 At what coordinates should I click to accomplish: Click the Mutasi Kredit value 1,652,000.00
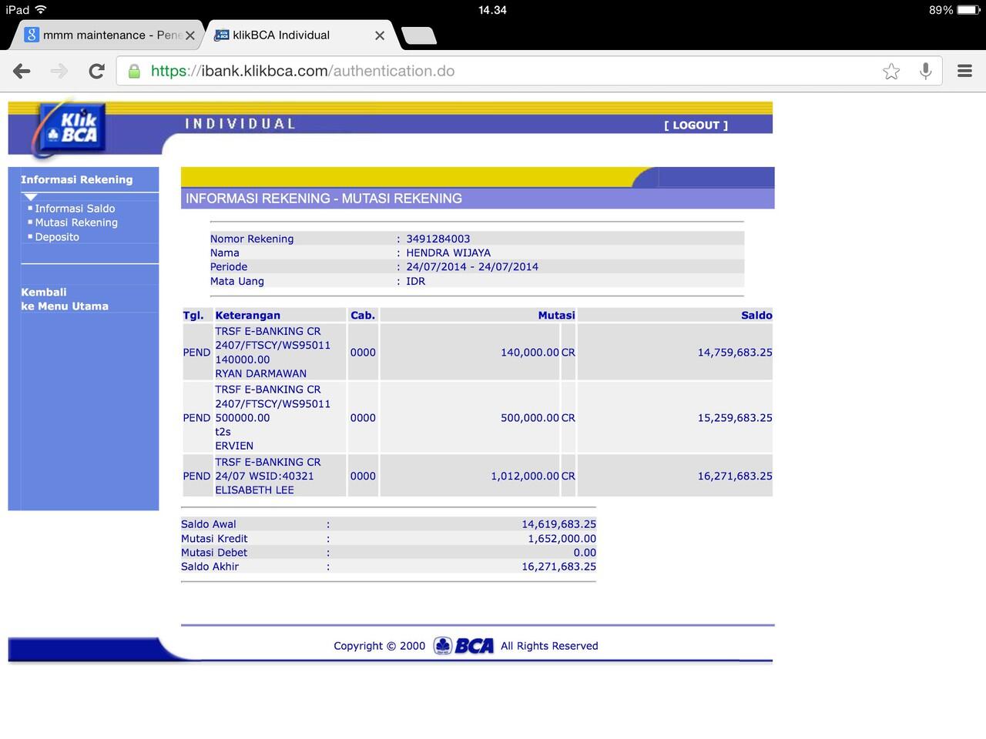click(x=562, y=539)
